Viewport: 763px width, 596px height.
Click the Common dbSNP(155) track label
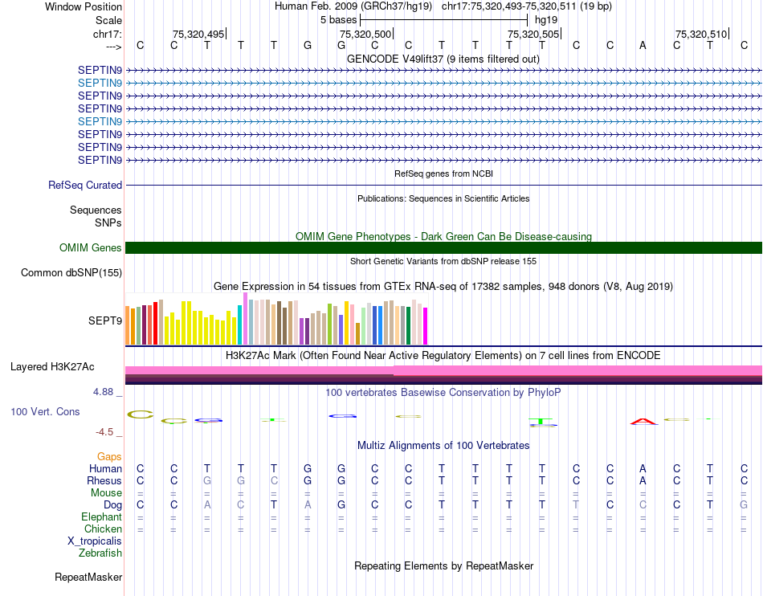pos(71,272)
